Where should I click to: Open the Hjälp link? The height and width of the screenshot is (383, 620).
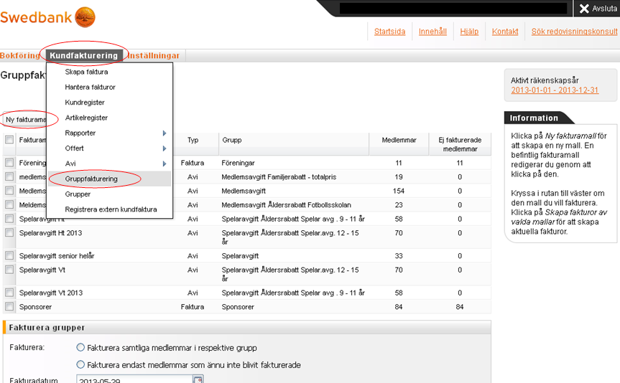click(469, 32)
